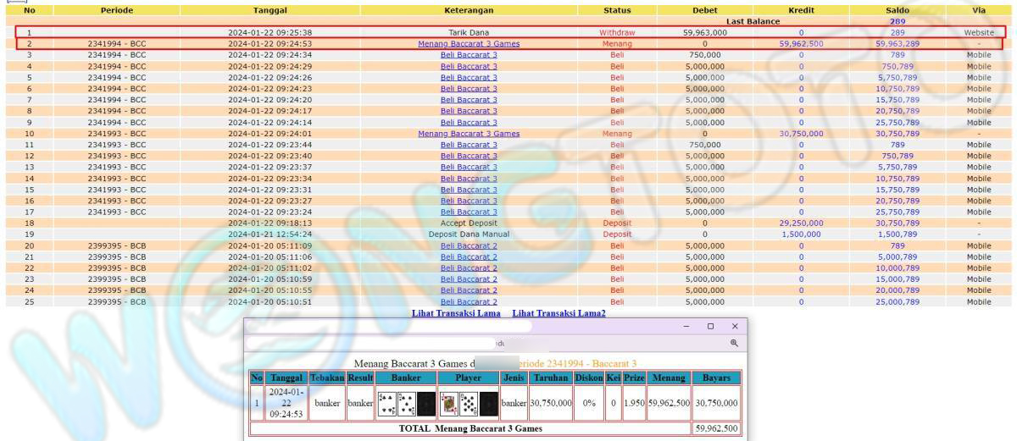Viewport: 1017px width, 441px height.
Task: Click Beli Baccarat 3 link in row 3
Action: pos(469,55)
